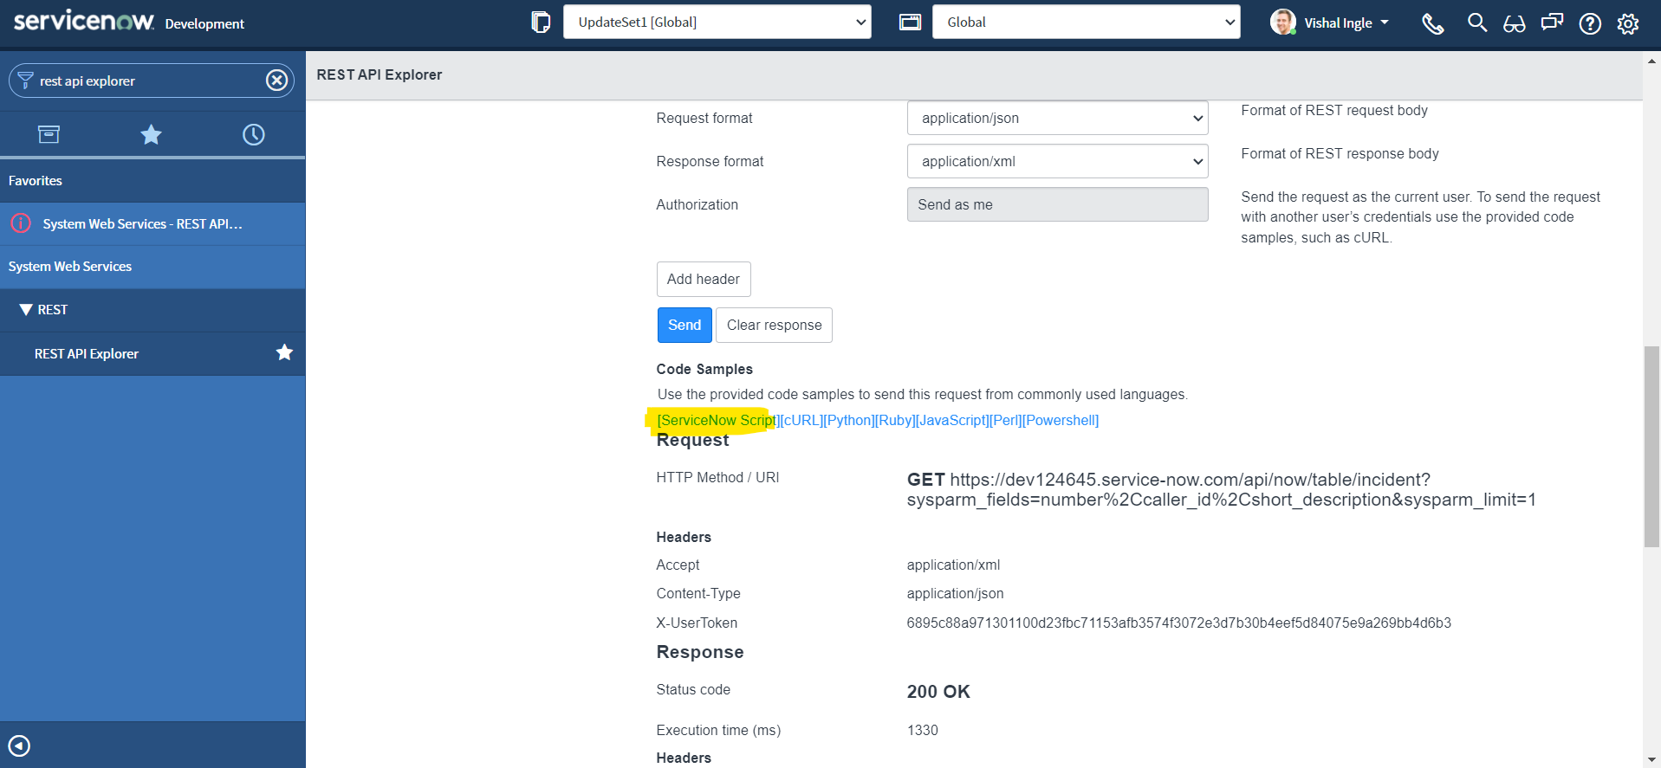Open the JavaScript code sample
This screenshot has width=1661, height=768.
[x=952, y=420]
